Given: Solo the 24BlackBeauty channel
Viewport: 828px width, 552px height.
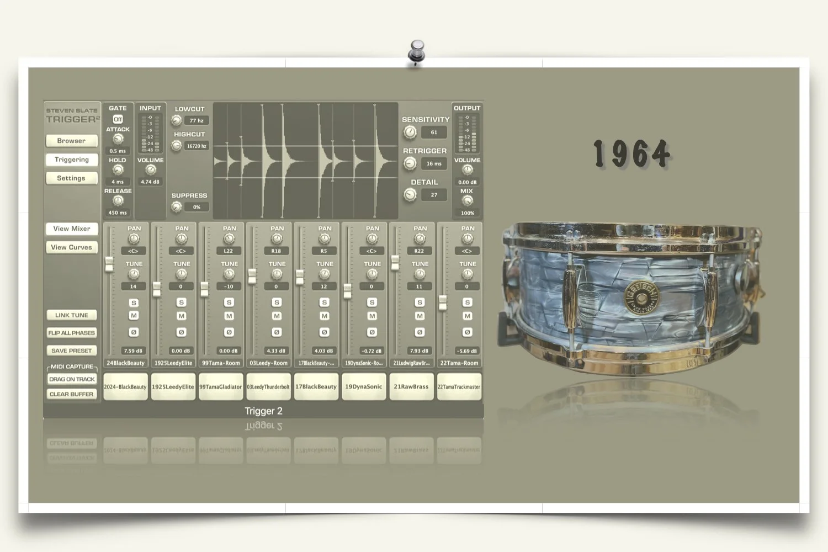Looking at the screenshot, I should coord(134,302).
